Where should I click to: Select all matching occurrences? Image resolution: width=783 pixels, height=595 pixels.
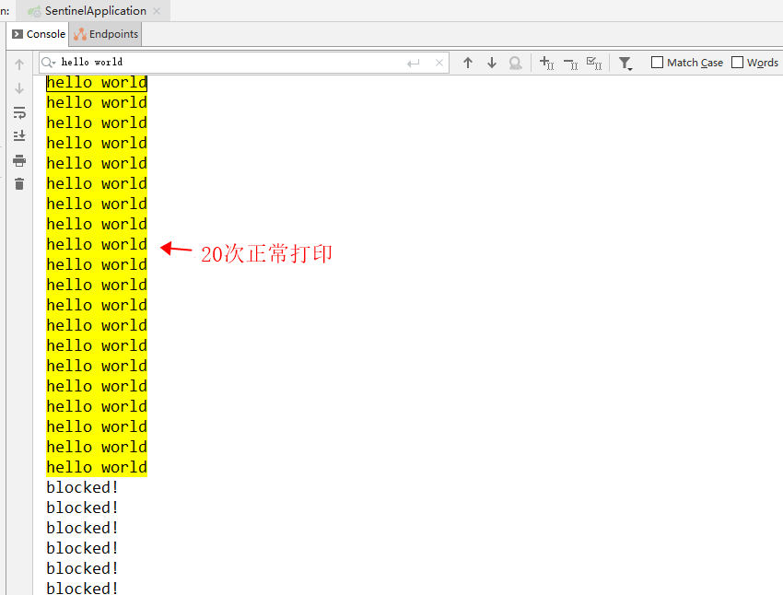click(x=594, y=63)
